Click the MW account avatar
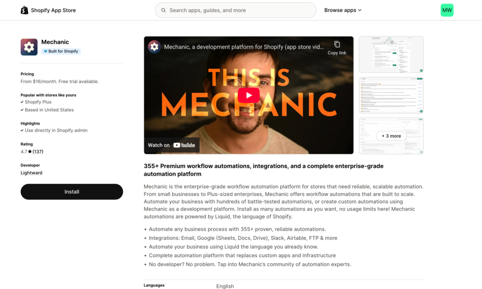482x289 pixels. click(447, 10)
